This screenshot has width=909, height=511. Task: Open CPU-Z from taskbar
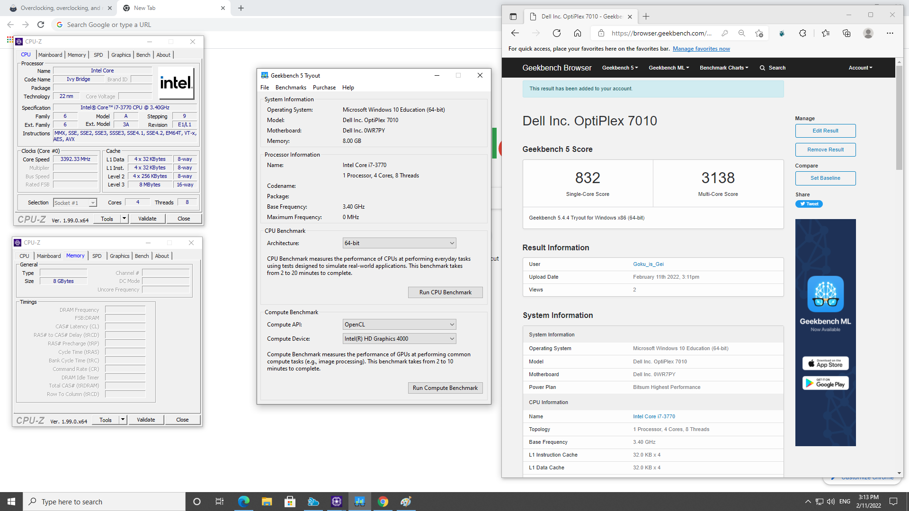click(337, 502)
